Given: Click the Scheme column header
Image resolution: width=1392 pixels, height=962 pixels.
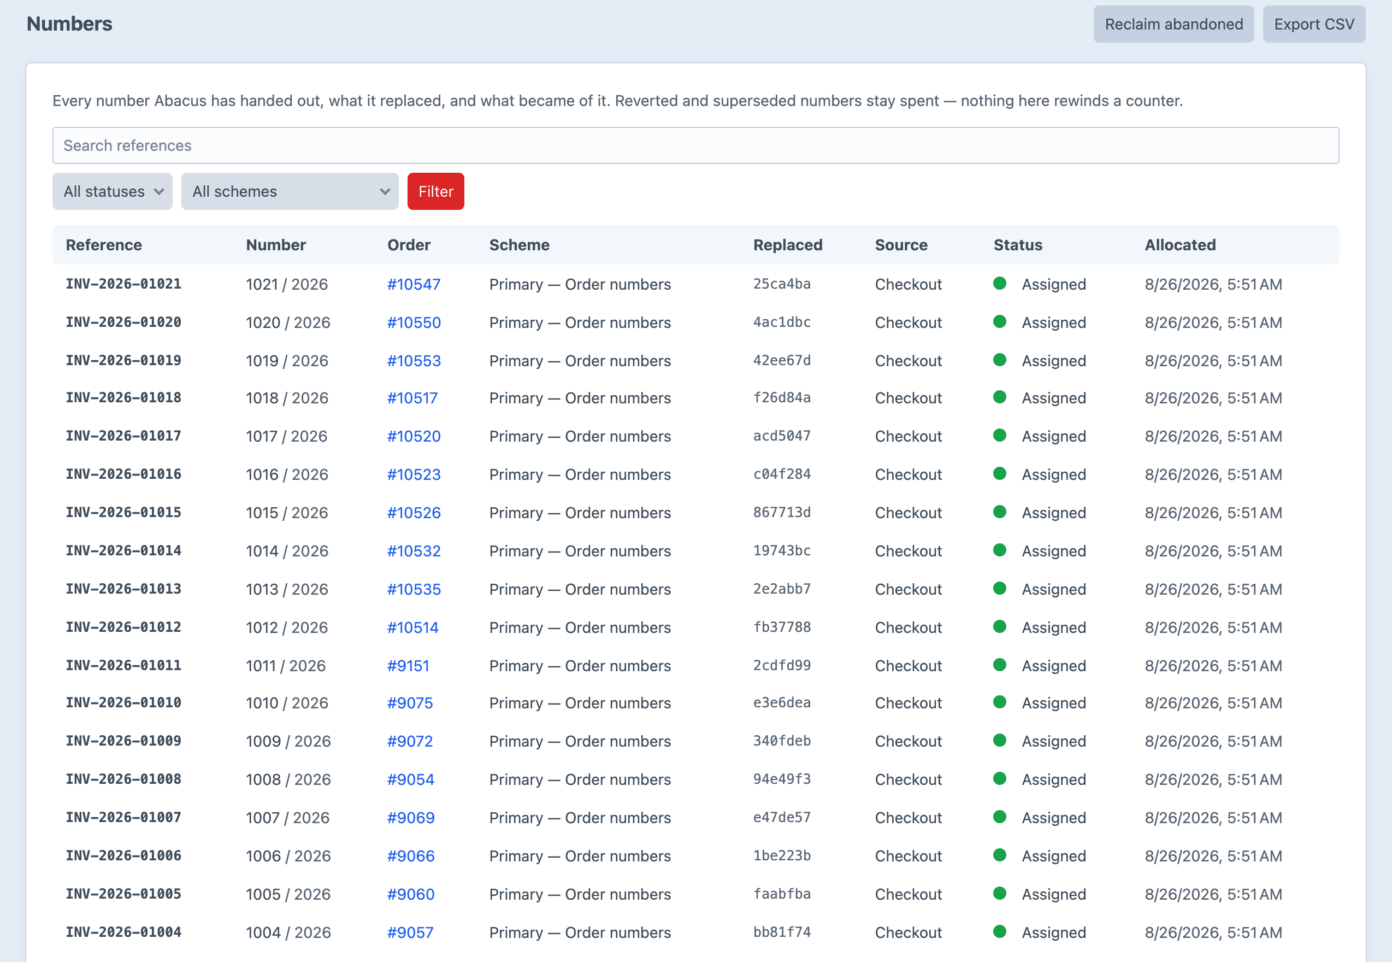Looking at the screenshot, I should [x=519, y=245].
